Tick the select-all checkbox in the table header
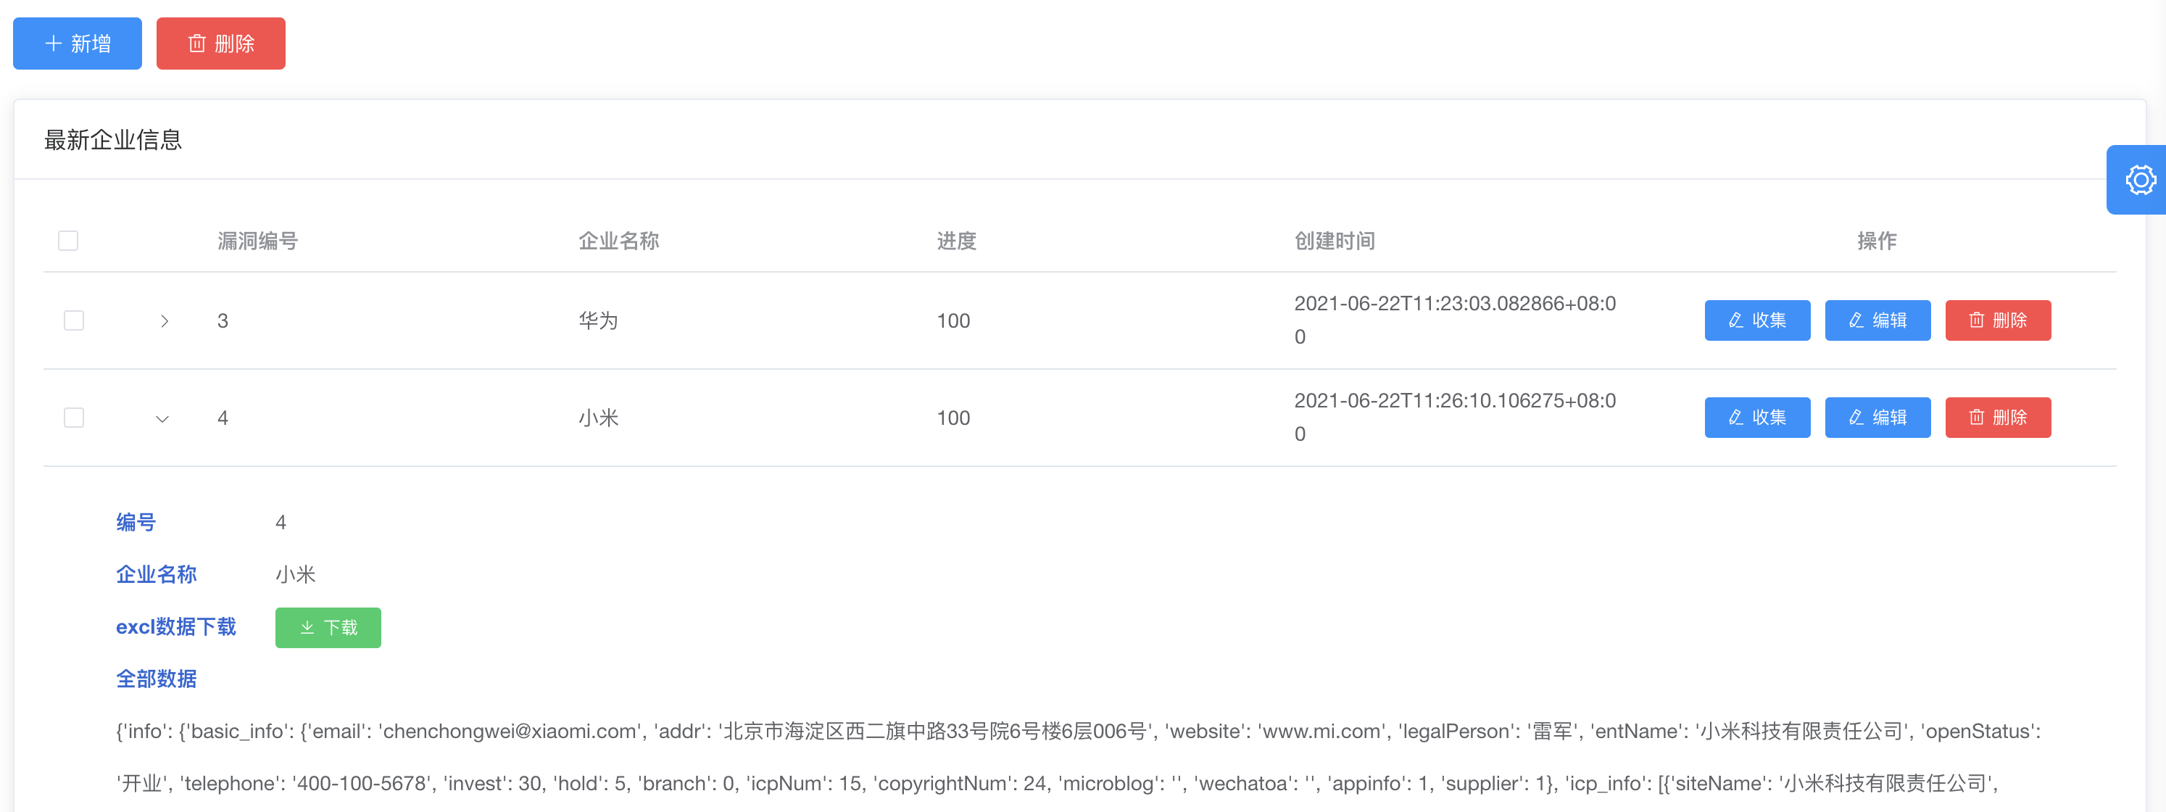The width and height of the screenshot is (2166, 812). [x=68, y=241]
